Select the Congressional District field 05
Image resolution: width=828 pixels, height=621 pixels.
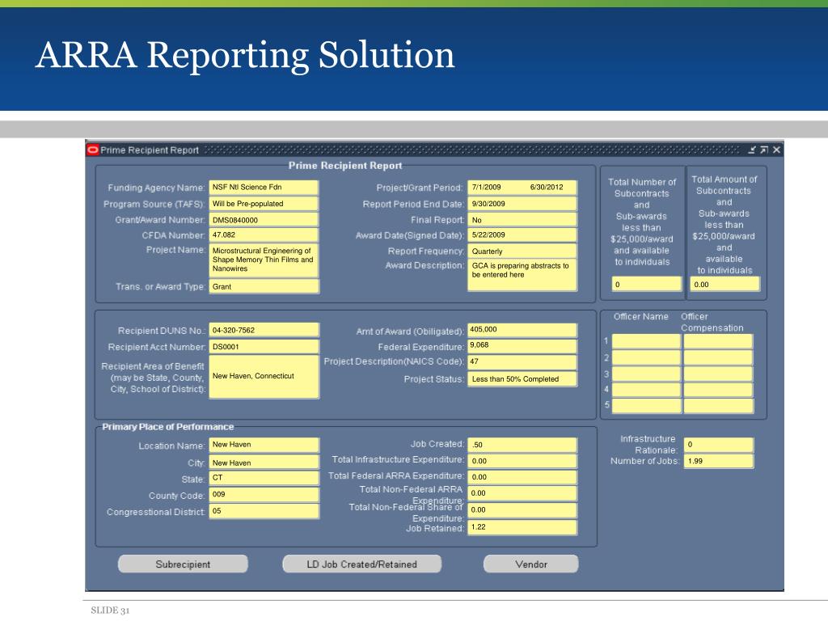tap(264, 511)
